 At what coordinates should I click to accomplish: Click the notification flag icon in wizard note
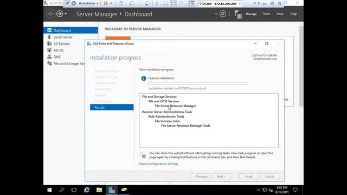[143, 155]
